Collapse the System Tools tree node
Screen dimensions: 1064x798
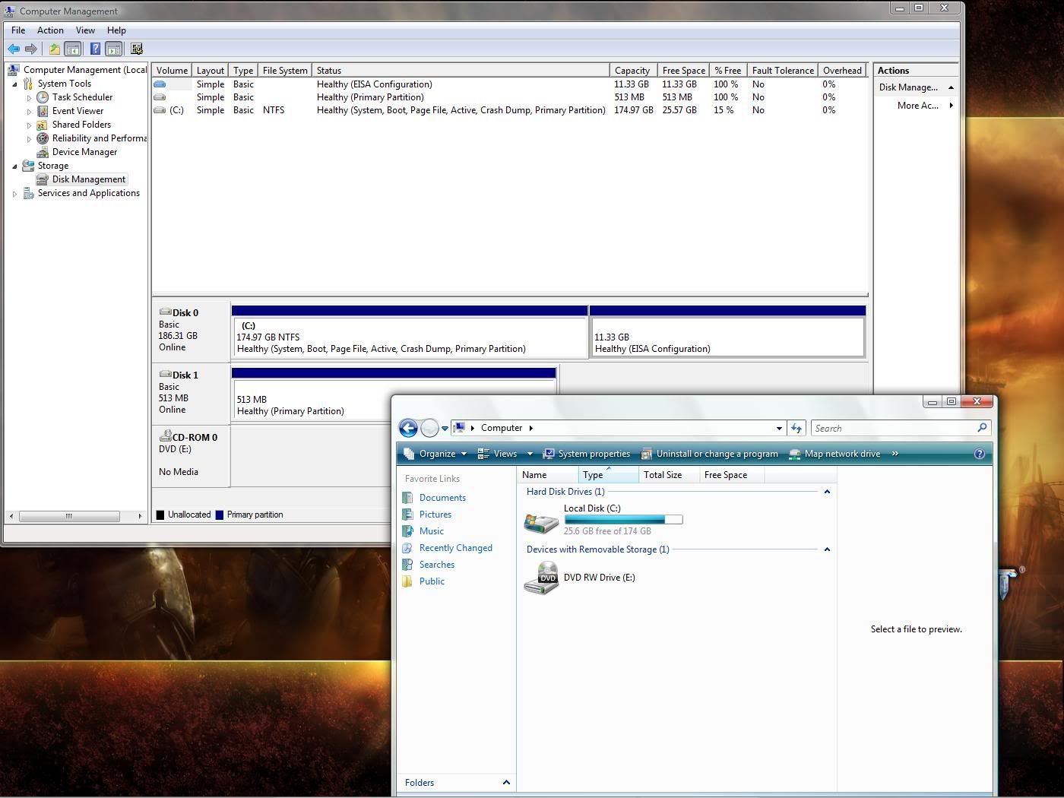[14, 84]
